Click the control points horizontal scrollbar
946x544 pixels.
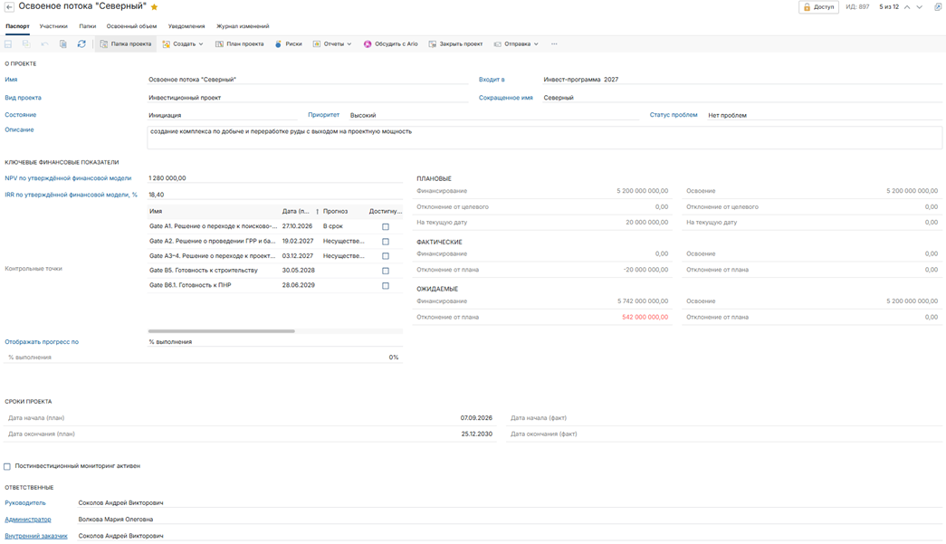[x=222, y=331]
